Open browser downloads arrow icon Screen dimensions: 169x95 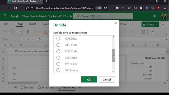123,8
